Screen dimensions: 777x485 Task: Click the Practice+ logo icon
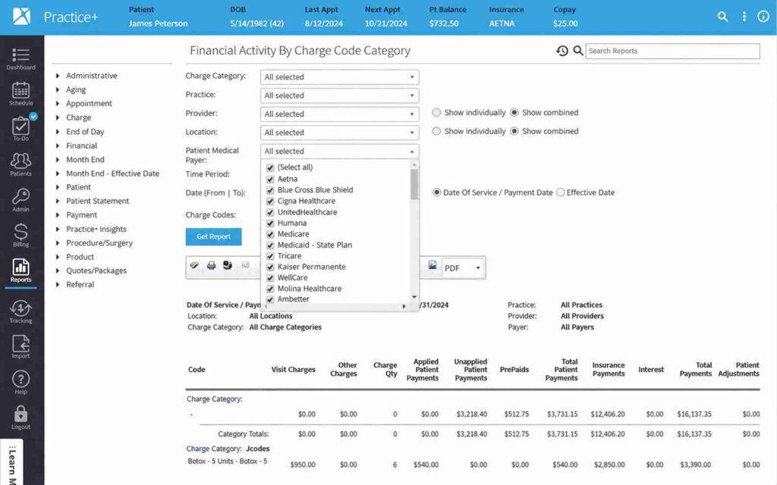tap(21, 17)
